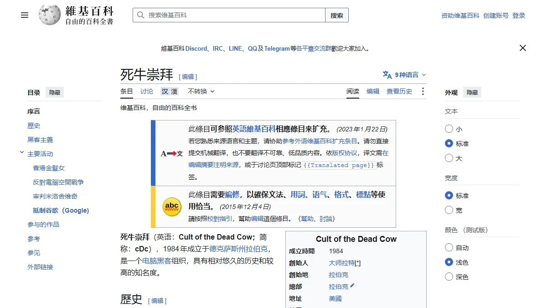Expand the 9种语言 language dropdown

pos(405,75)
